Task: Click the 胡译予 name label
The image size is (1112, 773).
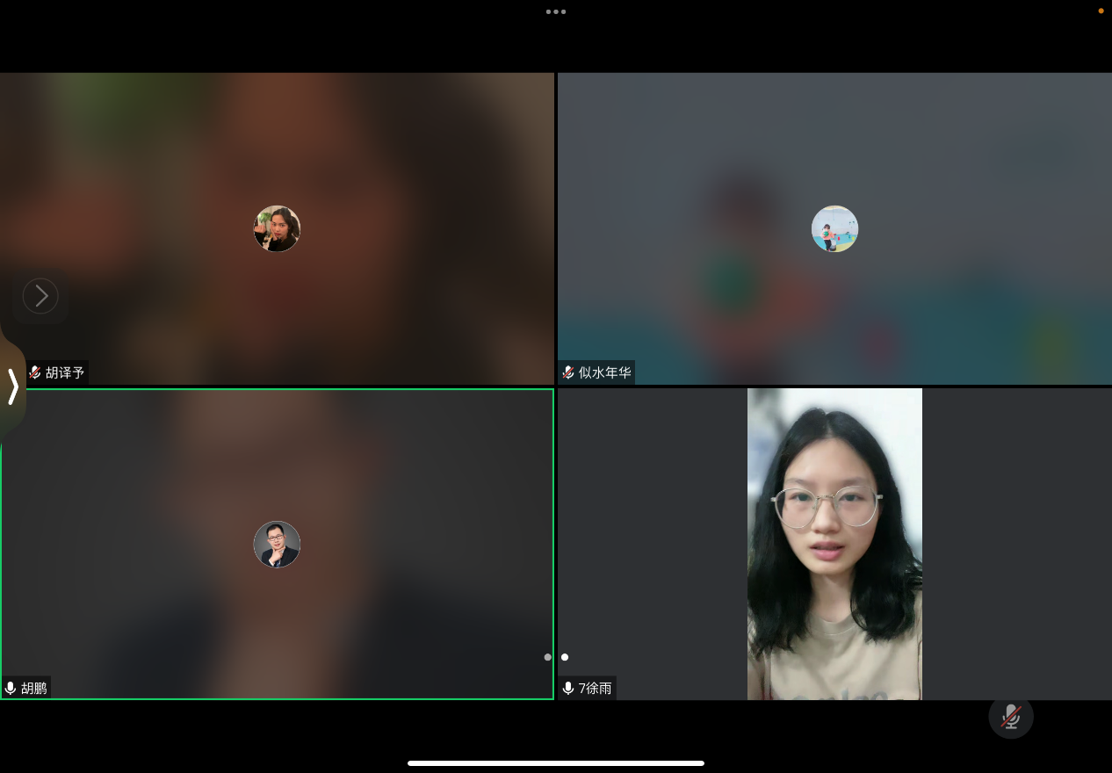Action: [65, 372]
